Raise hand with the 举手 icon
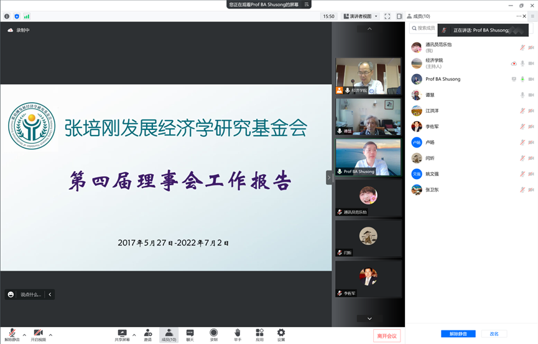538x344 pixels. pyautogui.click(x=237, y=335)
